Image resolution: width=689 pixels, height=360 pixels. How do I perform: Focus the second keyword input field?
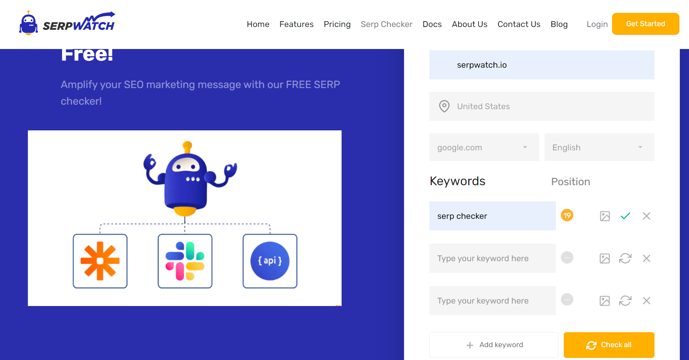[493, 258]
